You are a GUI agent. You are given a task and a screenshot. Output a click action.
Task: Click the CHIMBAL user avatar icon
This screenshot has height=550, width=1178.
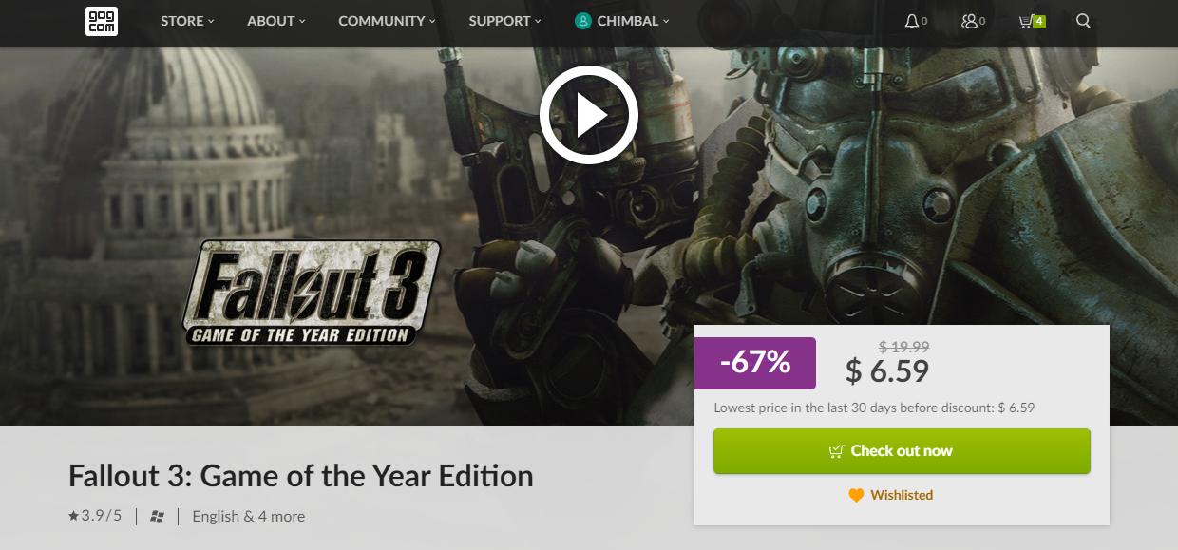click(583, 21)
